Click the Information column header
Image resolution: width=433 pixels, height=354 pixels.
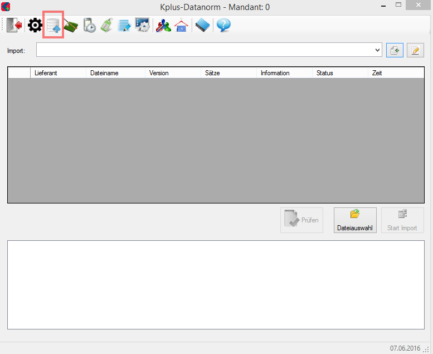[284, 73]
